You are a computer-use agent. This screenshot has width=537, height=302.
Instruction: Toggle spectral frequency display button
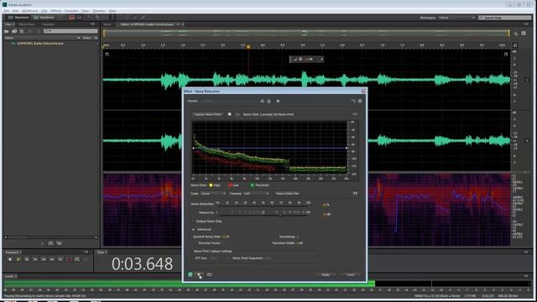coord(72,17)
